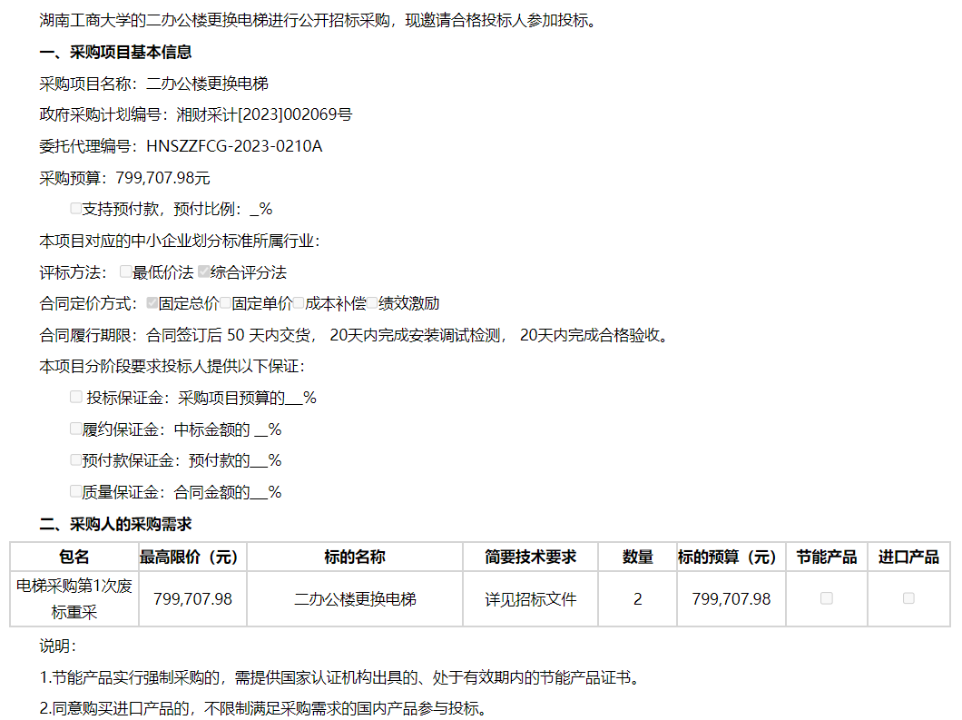The height and width of the screenshot is (720, 962).
Task: Enable the 成本补偿 checkbox
Action: [x=299, y=303]
